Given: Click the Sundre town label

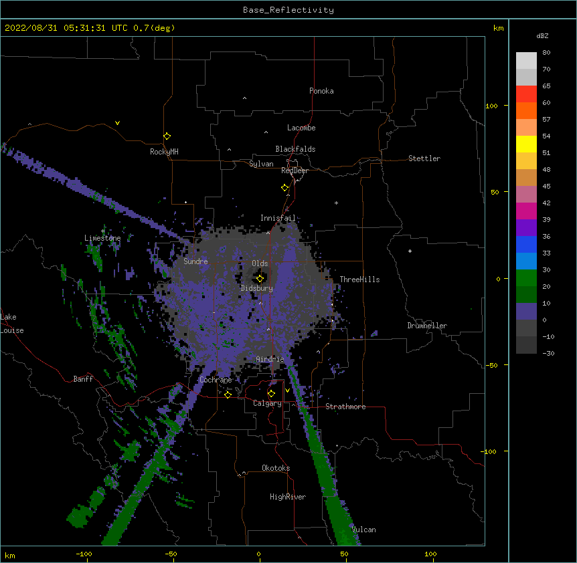Looking at the screenshot, I should (195, 261).
